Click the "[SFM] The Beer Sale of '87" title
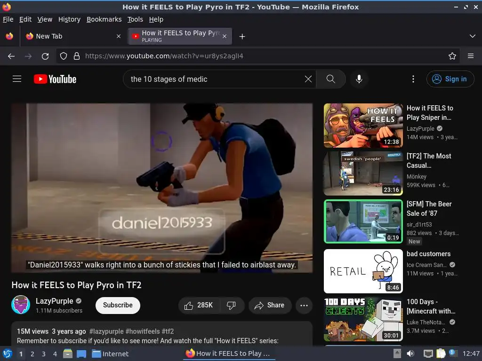 coord(429,208)
